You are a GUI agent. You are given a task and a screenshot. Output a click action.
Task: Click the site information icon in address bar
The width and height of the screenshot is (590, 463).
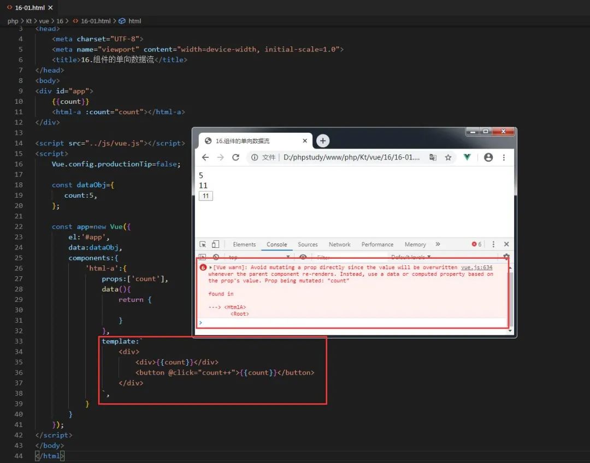255,157
